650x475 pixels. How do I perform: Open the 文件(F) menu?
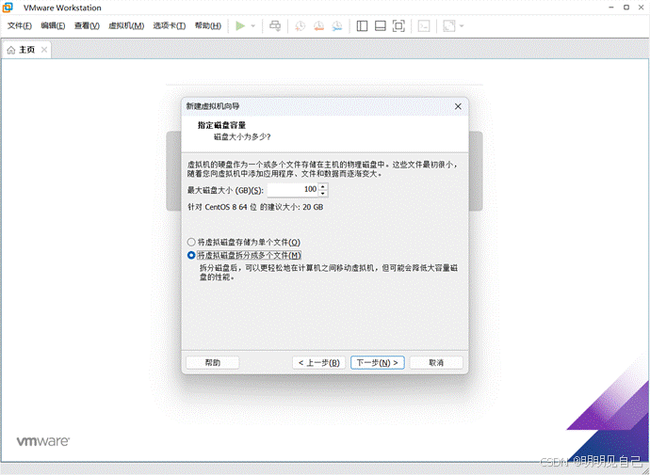pyautogui.click(x=20, y=26)
